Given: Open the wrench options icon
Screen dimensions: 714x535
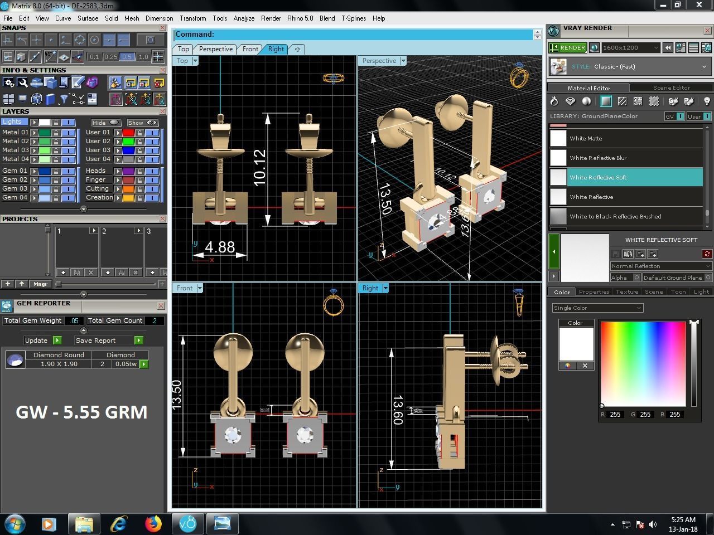Looking at the screenshot, I should point(22,83).
